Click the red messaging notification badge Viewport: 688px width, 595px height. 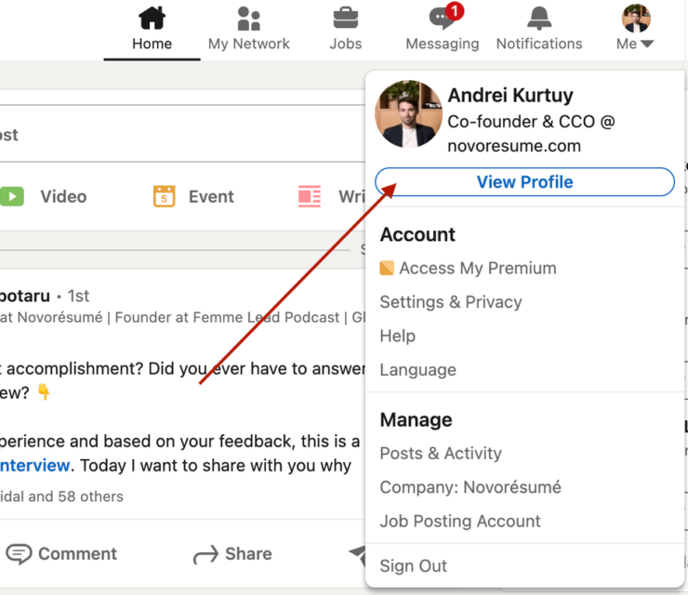click(455, 11)
